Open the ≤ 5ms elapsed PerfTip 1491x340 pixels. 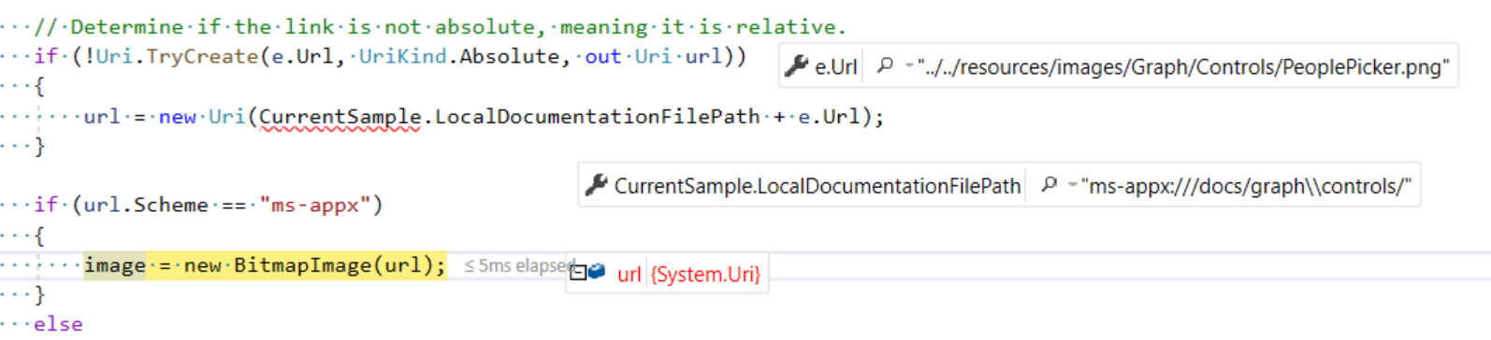point(520,265)
